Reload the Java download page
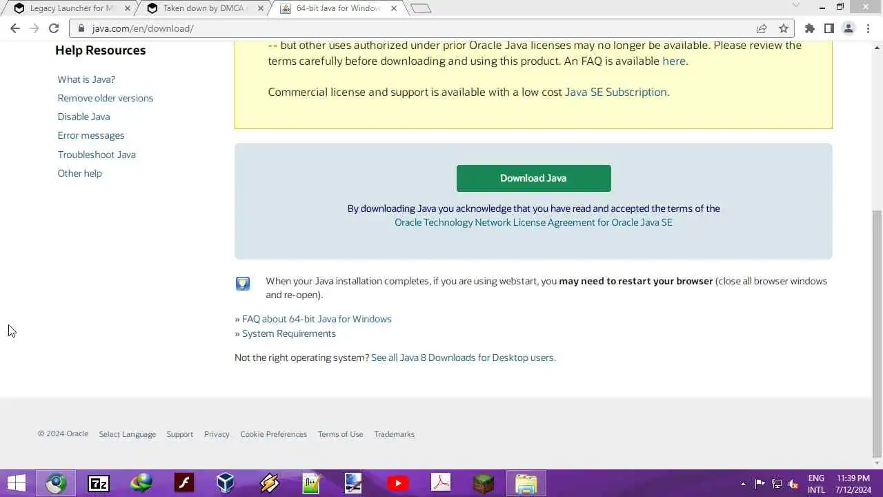 tap(54, 28)
